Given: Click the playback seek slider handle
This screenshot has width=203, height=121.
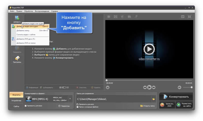Looking at the screenshot, I should pyautogui.click(x=107, y=80).
